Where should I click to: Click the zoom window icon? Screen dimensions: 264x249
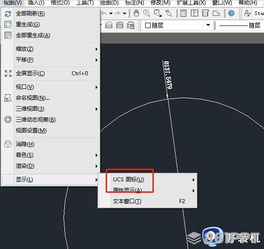158,13
